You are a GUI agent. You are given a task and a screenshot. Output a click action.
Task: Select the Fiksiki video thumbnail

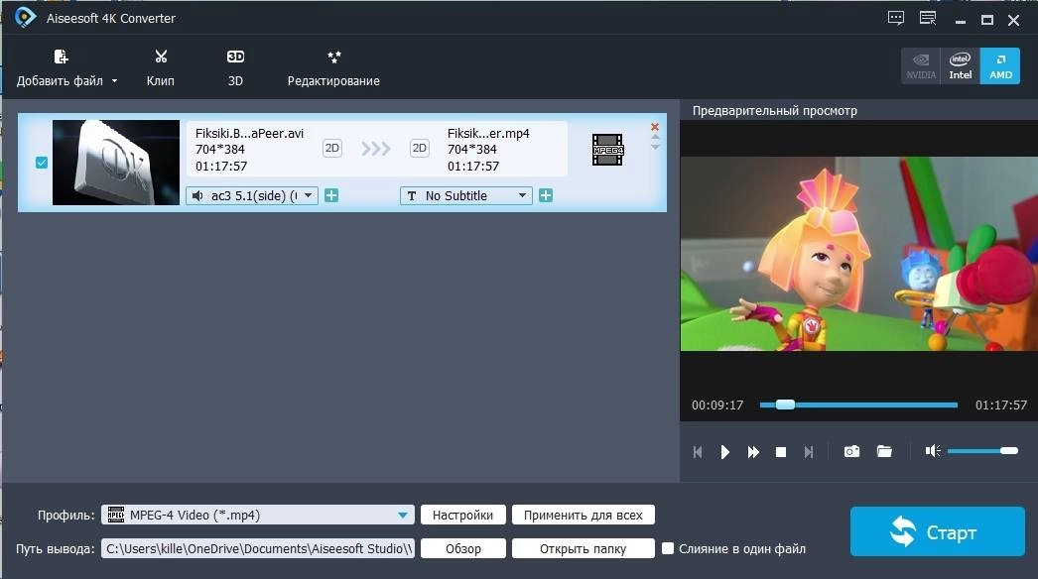pyautogui.click(x=116, y=163)
